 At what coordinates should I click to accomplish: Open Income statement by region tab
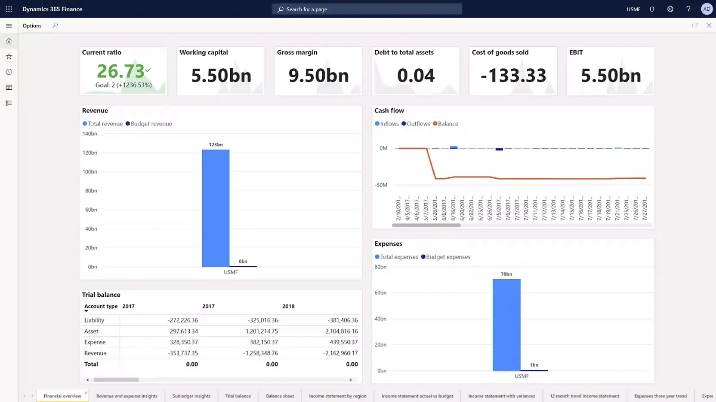click(x=338, y=396)
